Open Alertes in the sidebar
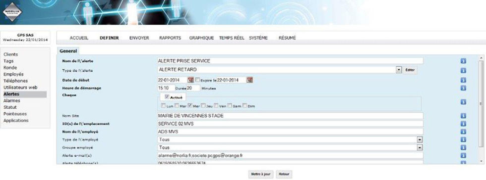 click(25, 94)
